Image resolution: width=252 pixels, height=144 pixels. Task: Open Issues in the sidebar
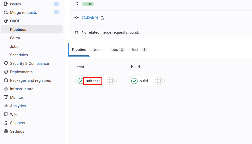[x=16, y=4]
